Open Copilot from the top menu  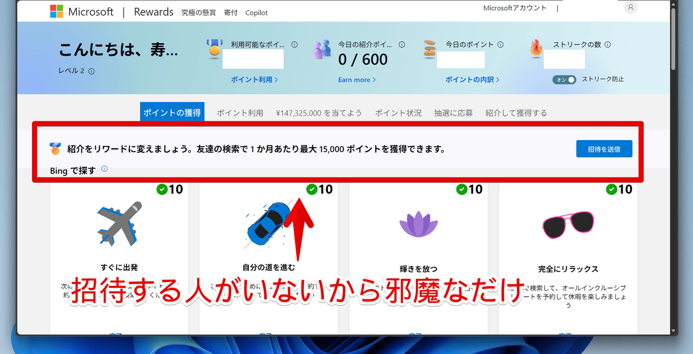coord(256,12)
